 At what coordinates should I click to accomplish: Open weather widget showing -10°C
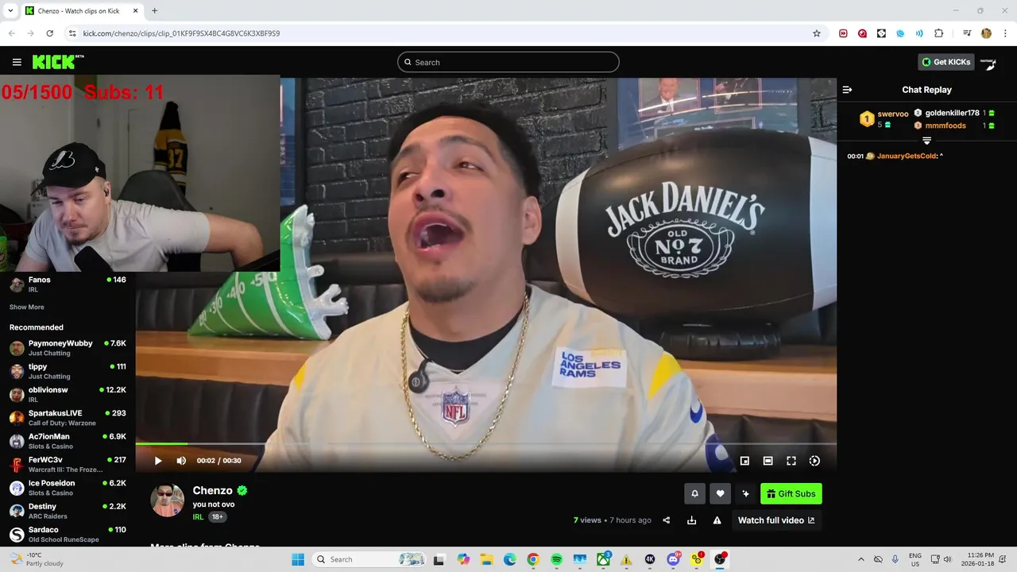(x=36, y=559)
